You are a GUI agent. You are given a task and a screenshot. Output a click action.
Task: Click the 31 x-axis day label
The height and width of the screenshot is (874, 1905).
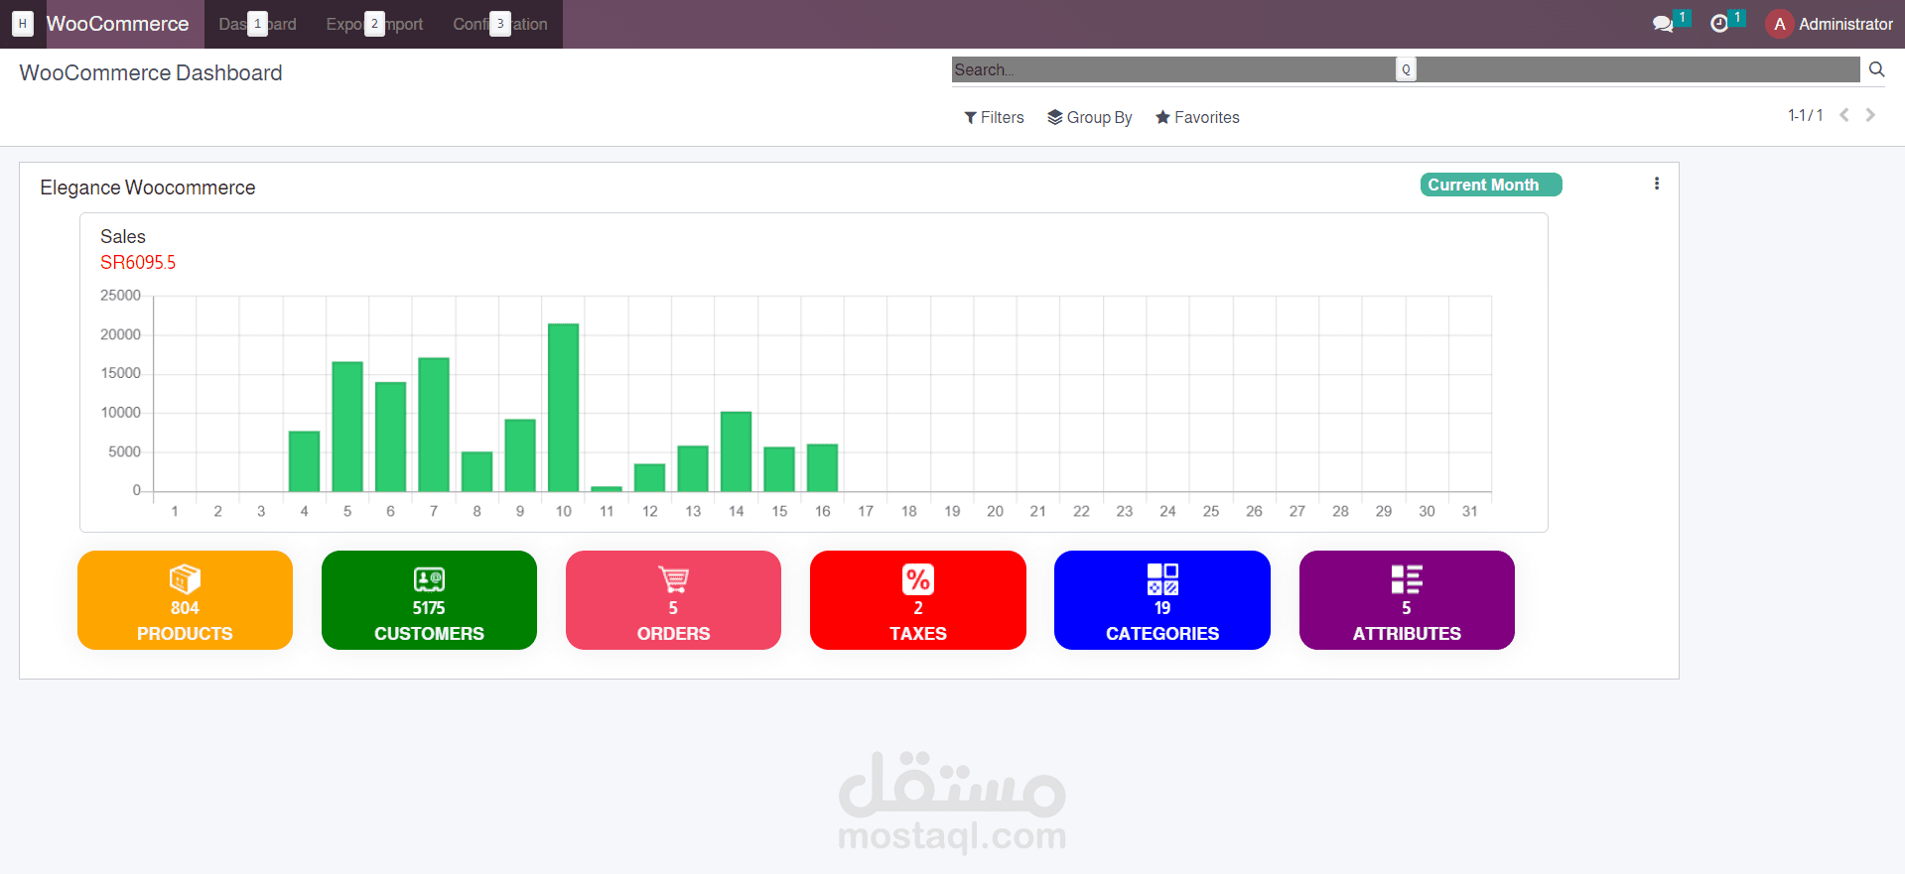pos(1469,511)
